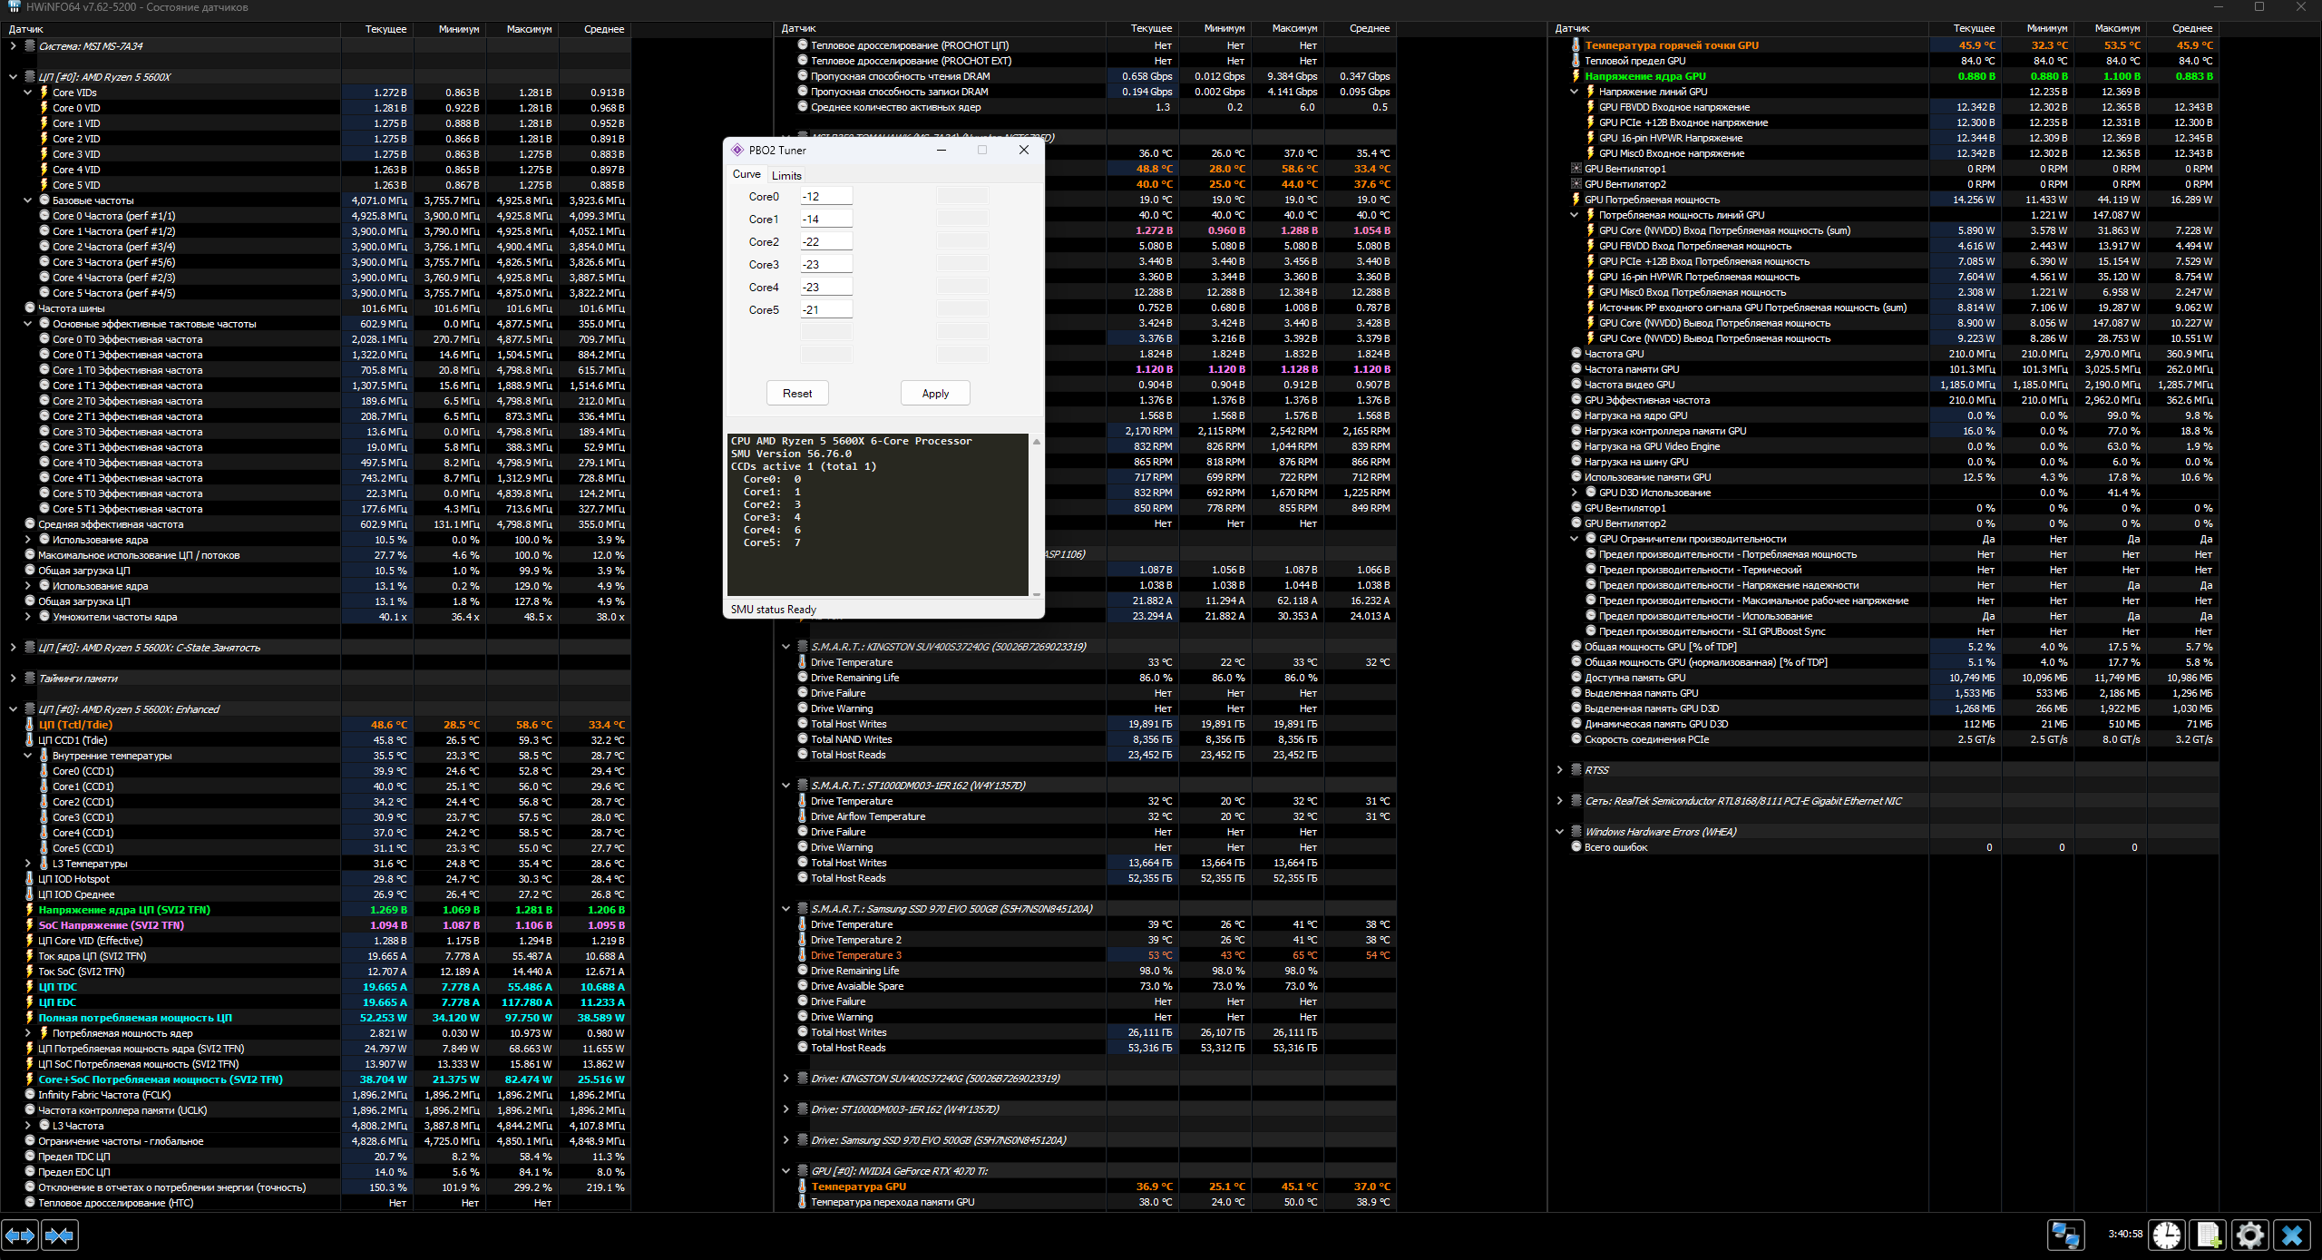Image resolution: width=2322 pixels, height=1260 pixels.
Task: Start logging with the sheet-plus icon
Action: click(2208, 1236)
